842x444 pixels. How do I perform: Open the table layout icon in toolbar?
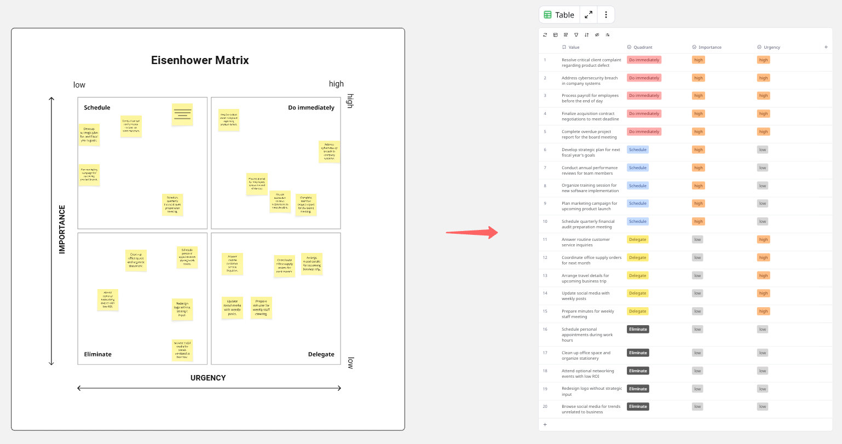(555, 35)
